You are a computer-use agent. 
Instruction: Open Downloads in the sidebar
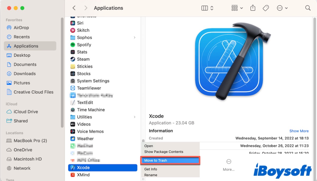pyautogui.click(x=25, y=74)
